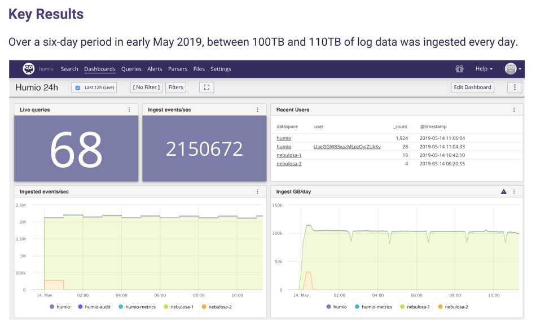Screen dimensions: 536x328
Task: Switch to the Alerts tab
Action: pyautogui.click(x=155, y=69)
